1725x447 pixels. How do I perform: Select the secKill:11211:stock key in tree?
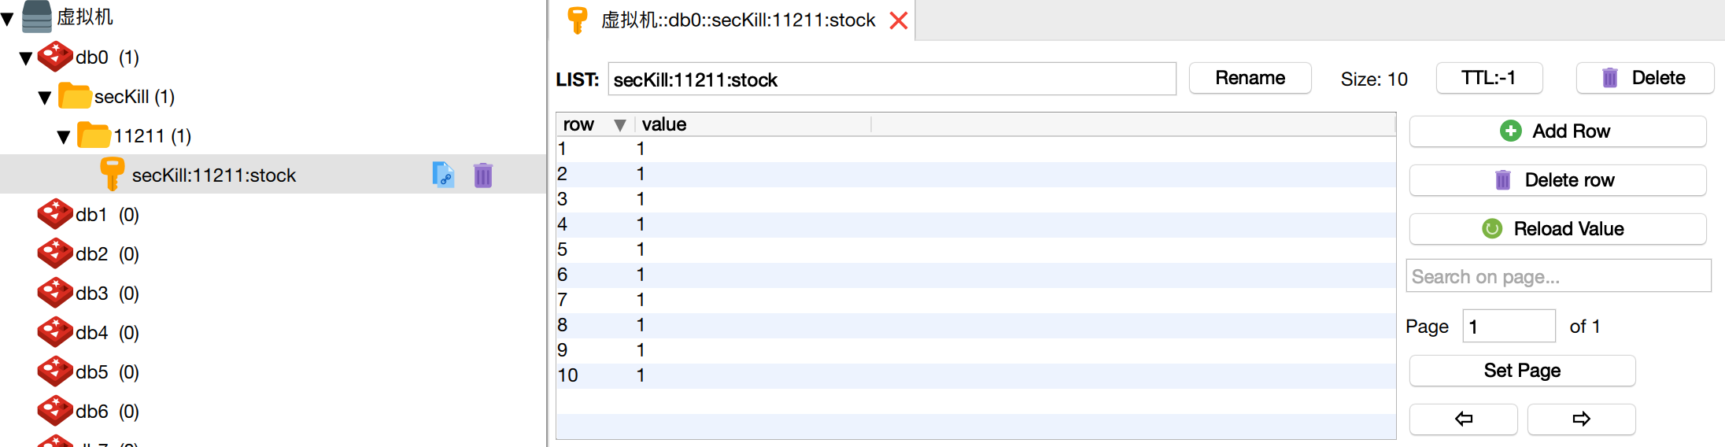(x=214, y=175)
